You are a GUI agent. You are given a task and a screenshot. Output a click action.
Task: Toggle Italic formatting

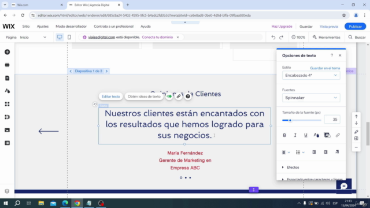click(x=295, y=135)
